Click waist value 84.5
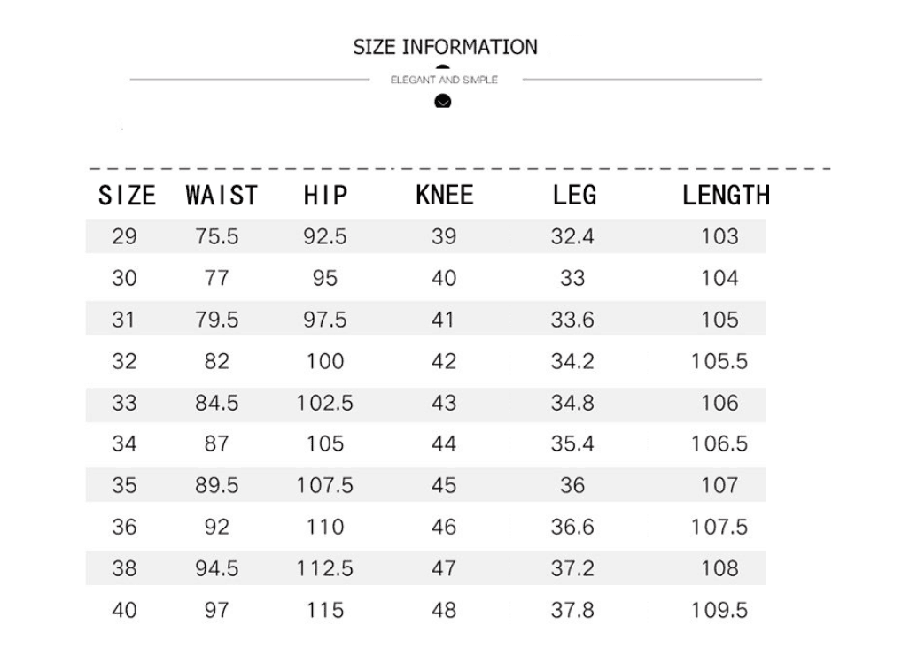 pos(217,403)
